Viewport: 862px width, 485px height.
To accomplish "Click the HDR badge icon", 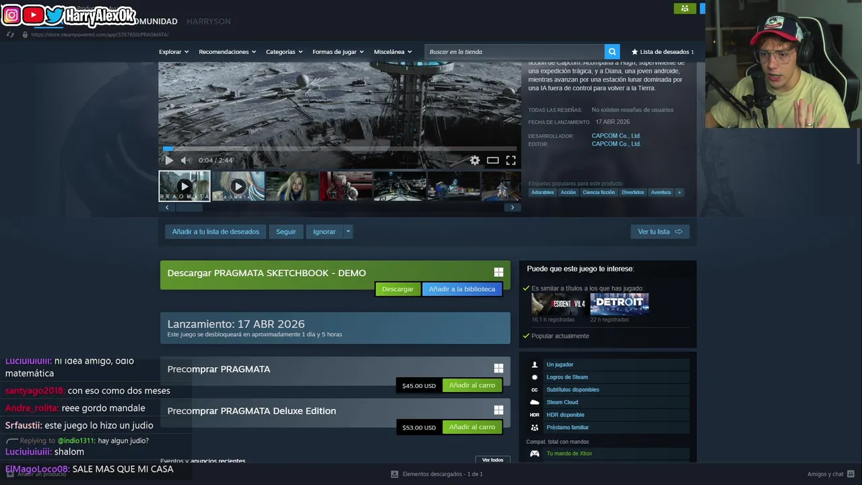I will [535, 415].
